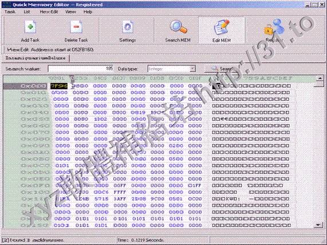The width and height of the screenshot is (327, 245).
Task: Click hex value 5715 in row 0x110
Action: (101, 199)
